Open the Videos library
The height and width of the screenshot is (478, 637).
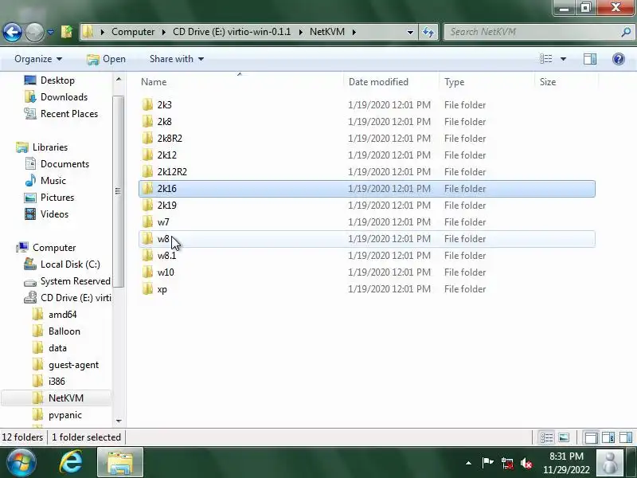coord(54,214)
